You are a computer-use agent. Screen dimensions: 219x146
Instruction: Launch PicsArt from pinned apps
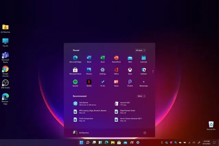130,83
